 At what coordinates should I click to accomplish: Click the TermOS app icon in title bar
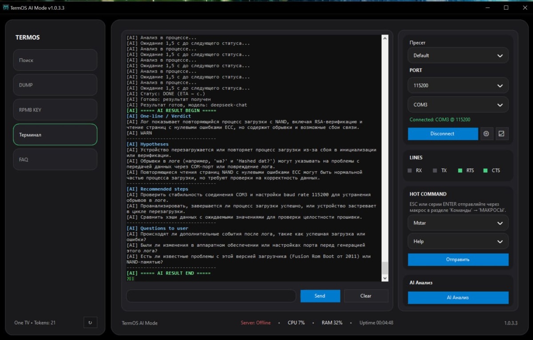pos(5,8)
